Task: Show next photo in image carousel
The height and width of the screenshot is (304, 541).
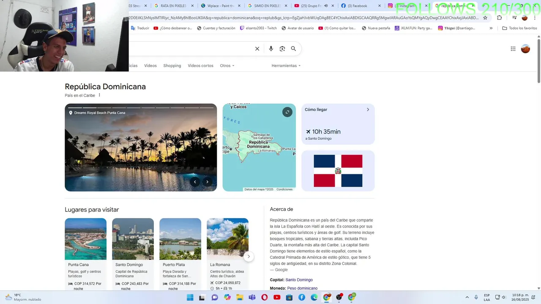Action: (207, 182)
